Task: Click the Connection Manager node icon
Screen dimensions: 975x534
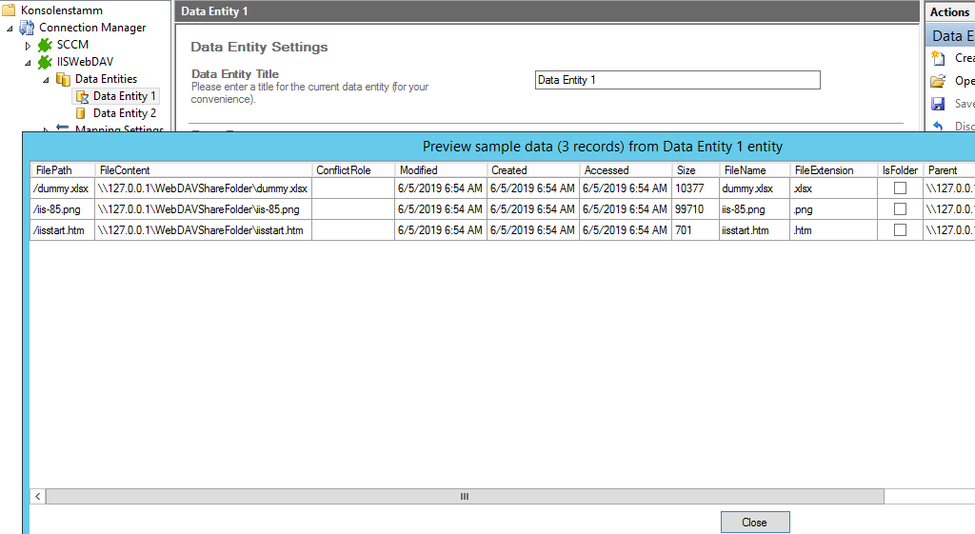Action: pyautogui.click(x=27, y=28)
